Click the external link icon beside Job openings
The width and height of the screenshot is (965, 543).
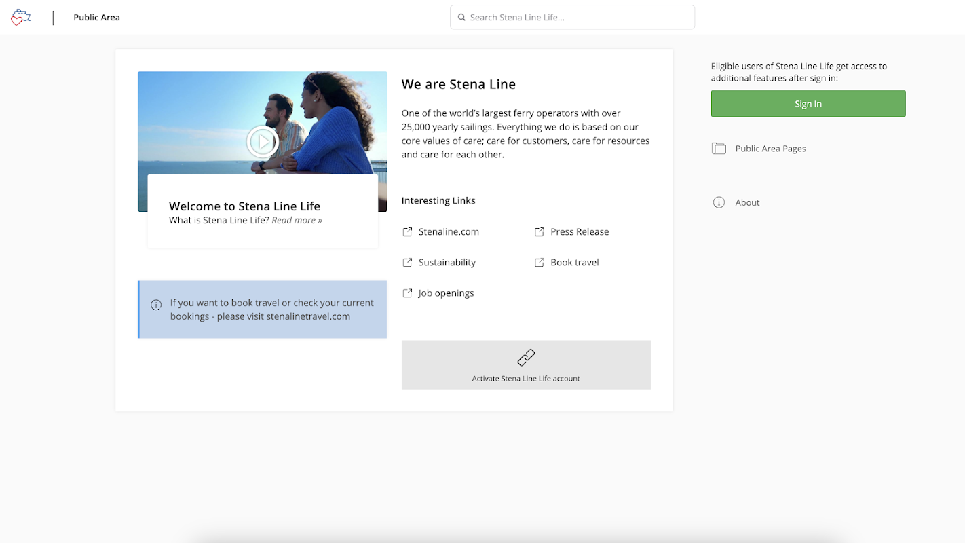pyautogui.click(x=407, y=293)
